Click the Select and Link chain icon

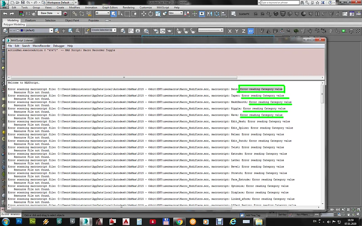(x=75, y=14)
